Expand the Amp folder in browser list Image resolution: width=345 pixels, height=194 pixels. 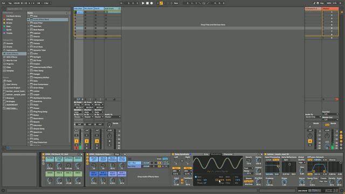28,16
